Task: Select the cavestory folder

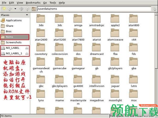Action: click(41, 49)
